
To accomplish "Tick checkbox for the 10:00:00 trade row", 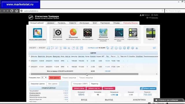I will point(29,61).
